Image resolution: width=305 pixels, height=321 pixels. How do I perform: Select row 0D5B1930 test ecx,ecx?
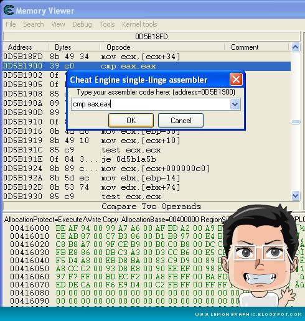pos(147,197)
